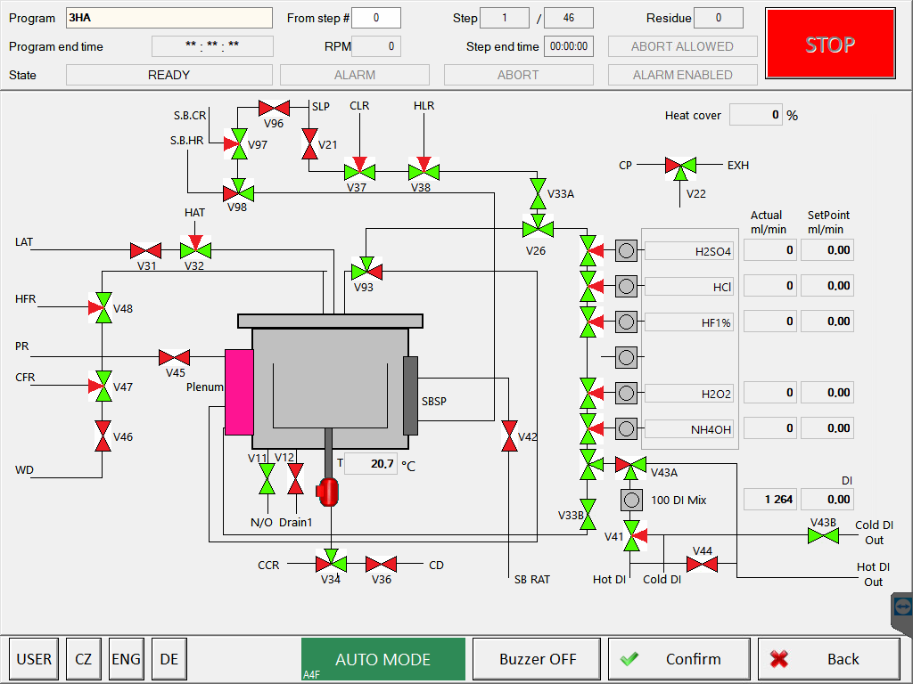
Task: Select valve V43B on Cold DI Out
Action: pyautogui.click(x=823, y=535)
